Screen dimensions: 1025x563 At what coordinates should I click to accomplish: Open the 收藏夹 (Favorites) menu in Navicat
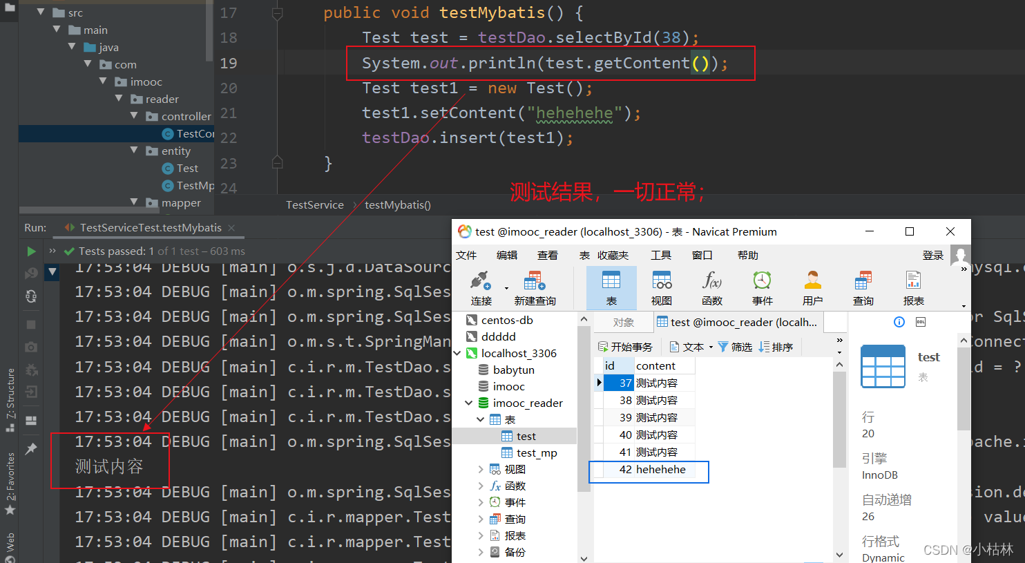[x=613, y=255]
